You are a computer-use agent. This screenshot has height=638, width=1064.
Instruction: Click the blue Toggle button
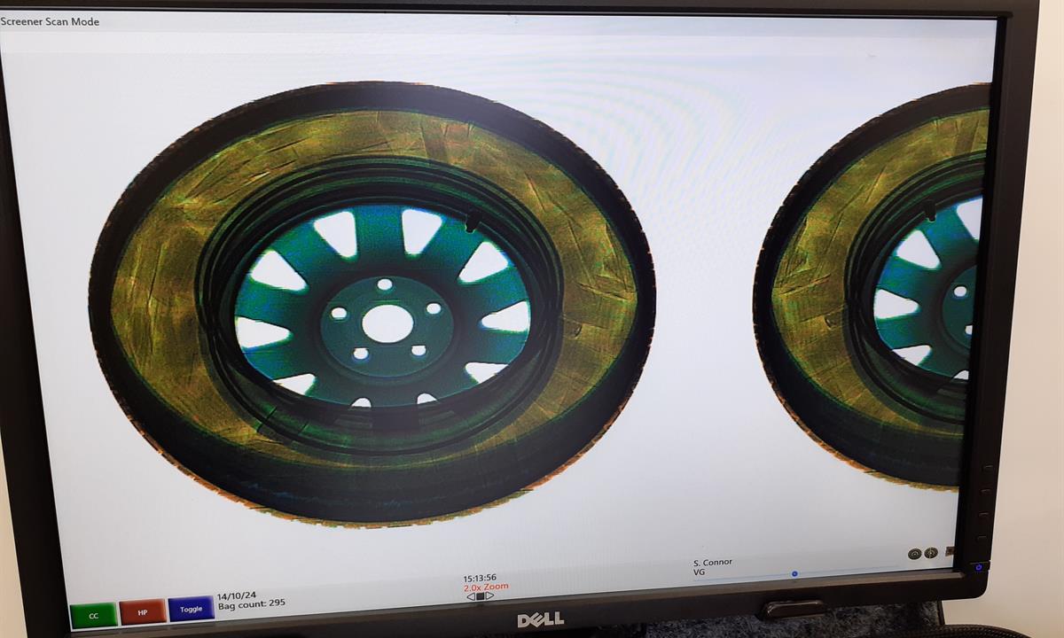point(191,609)
